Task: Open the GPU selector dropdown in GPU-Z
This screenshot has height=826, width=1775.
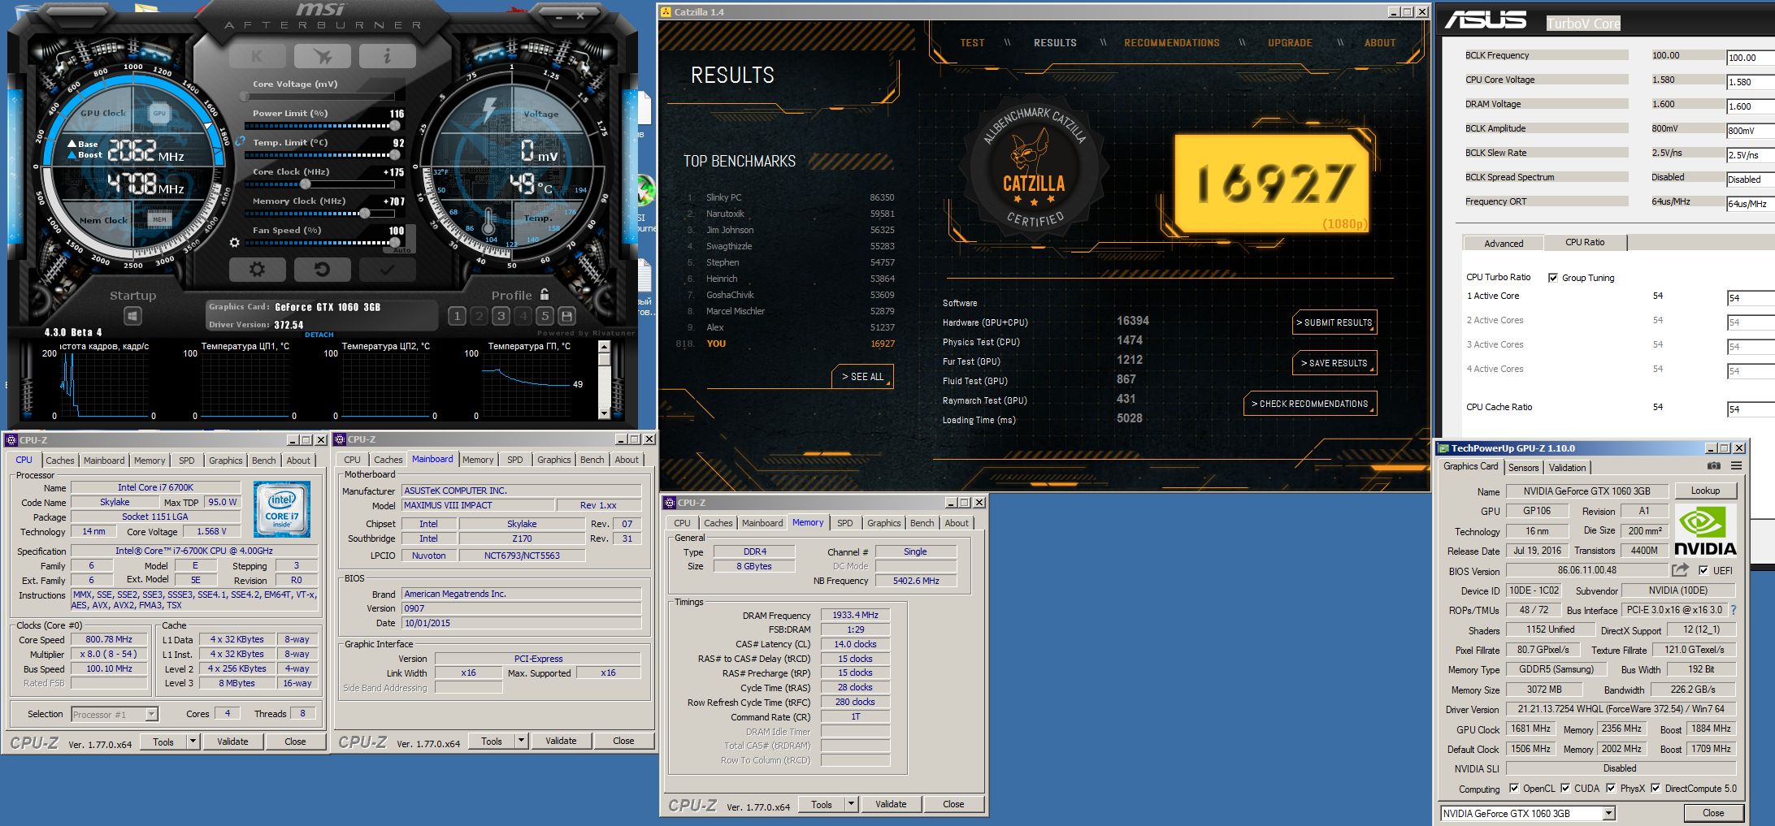Action: tap(1608, 813)
